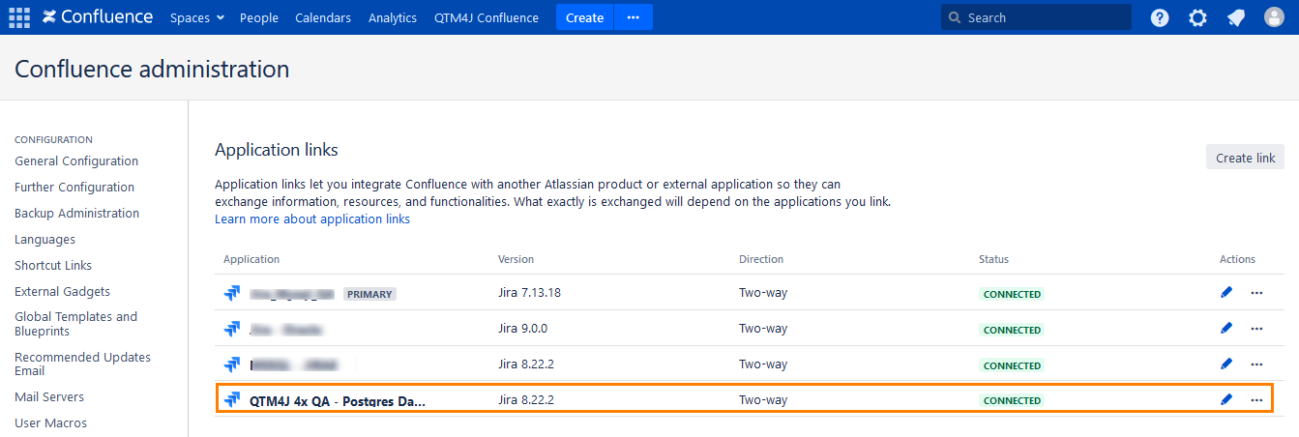Edit the third Jira 8.22.2 link (blurred name)
The height and width of the screenshot is (437, 1299).
coord(1226,364)
